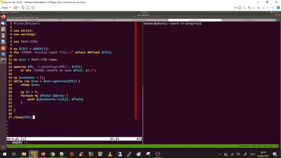Click the ch-2.pl vim status line filename
Image resolution: width=281 pixels, height=158 pixels.
click(13, 139)
